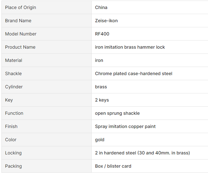Click the Cylinder label cell
208x173 pixels.
[46, 87]
